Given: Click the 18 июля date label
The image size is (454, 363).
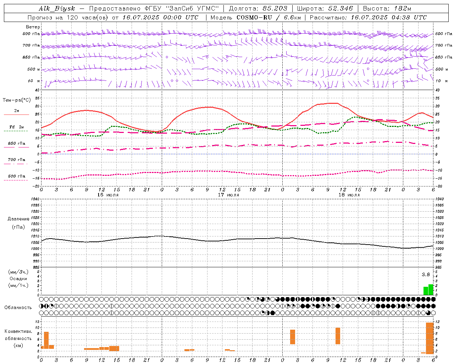Looking at the screenshot, I should pyautogui.click(x=349, y=195).
